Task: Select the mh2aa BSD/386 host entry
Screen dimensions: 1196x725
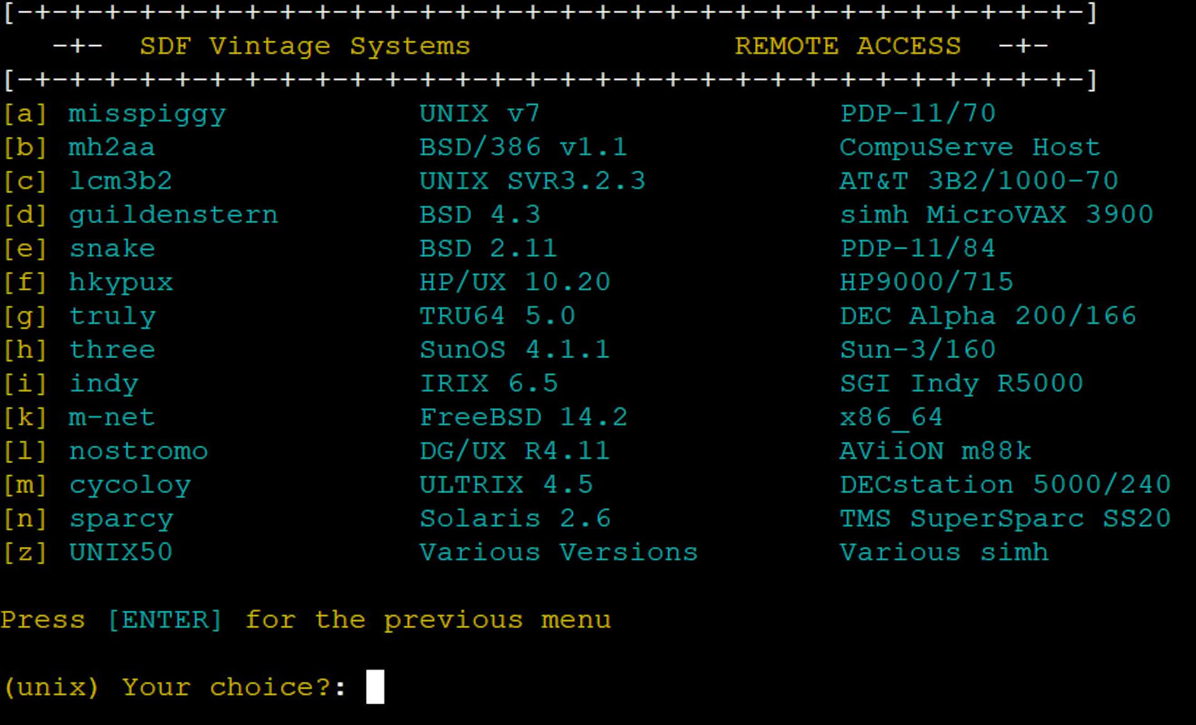Action: tap(112, 148)
